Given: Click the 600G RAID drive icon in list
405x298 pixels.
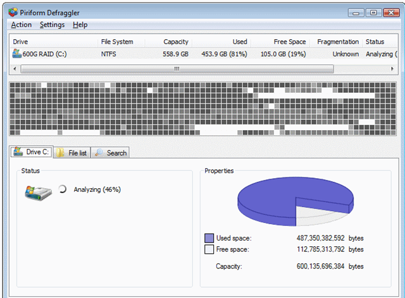Looking at the screenshot, I should pos(17,54).
